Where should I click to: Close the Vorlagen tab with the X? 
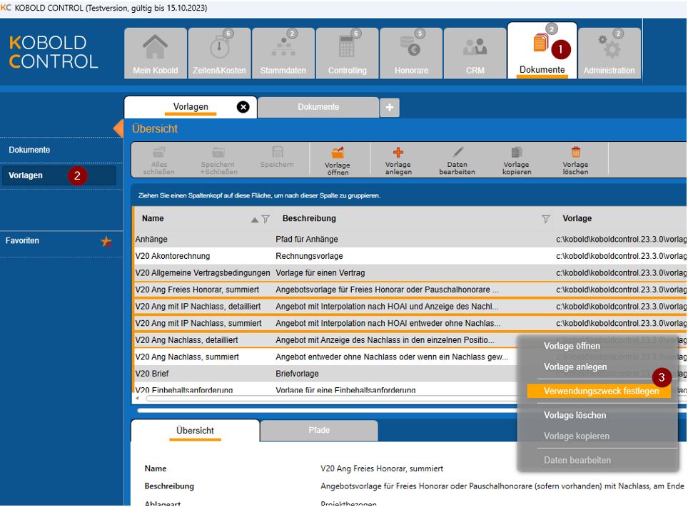pos(243,106)
